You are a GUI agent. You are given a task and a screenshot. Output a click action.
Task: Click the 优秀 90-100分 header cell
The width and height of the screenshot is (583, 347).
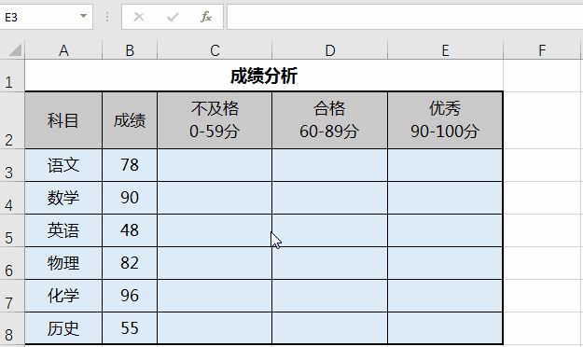click(445, 120)
